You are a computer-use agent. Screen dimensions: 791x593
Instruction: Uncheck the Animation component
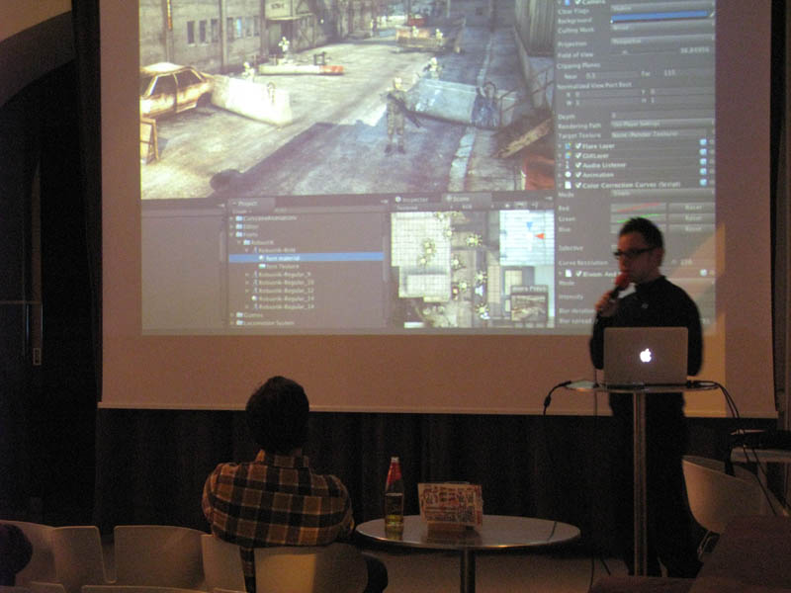point(578,175)
